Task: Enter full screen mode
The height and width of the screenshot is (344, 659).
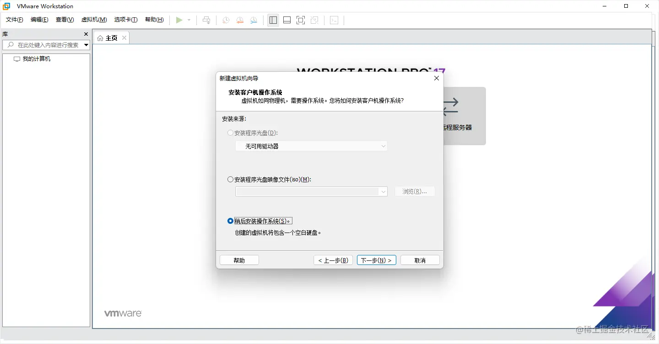Action: [x=301, y=20]
